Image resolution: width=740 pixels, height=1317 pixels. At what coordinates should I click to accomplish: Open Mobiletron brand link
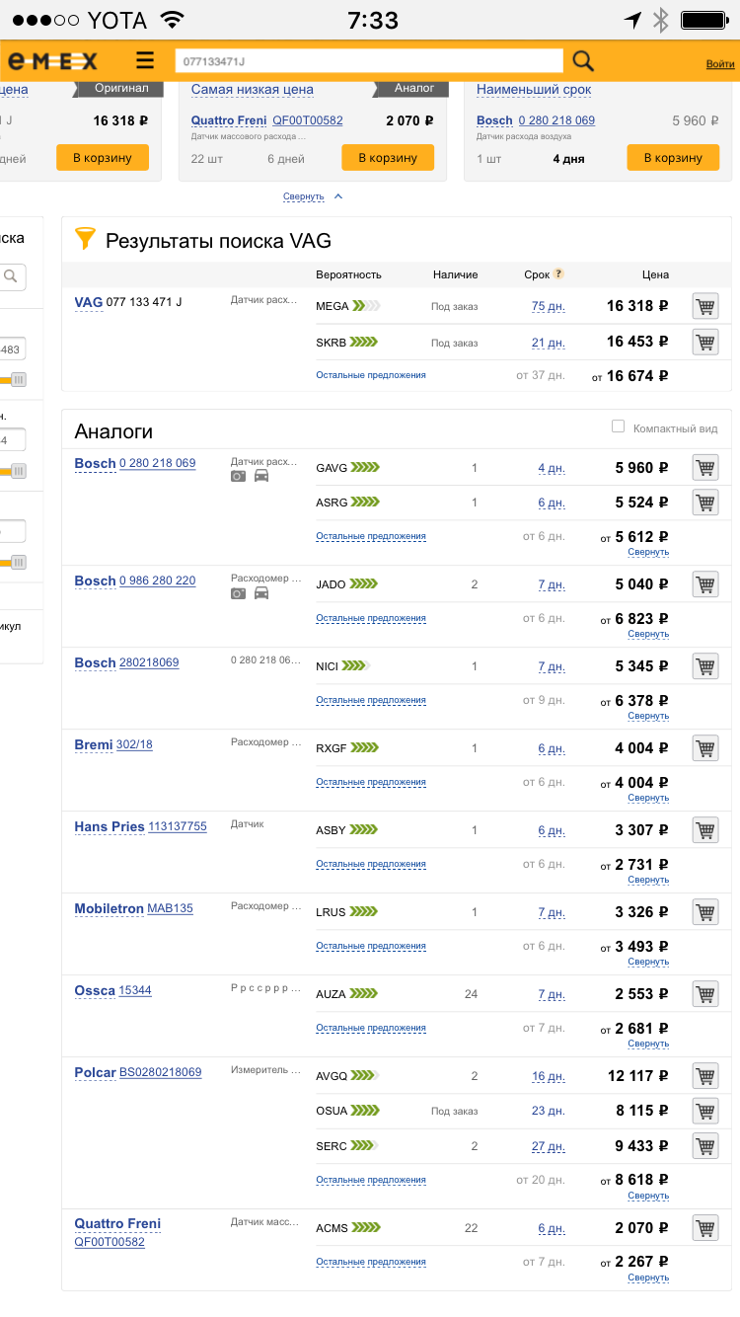(109, 908)
